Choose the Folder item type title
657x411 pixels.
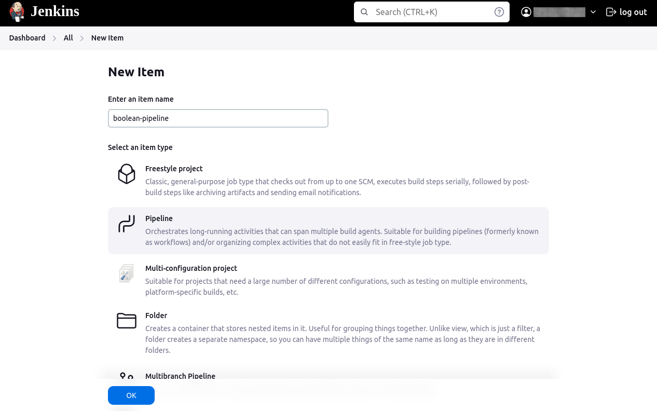pos(156,316)
